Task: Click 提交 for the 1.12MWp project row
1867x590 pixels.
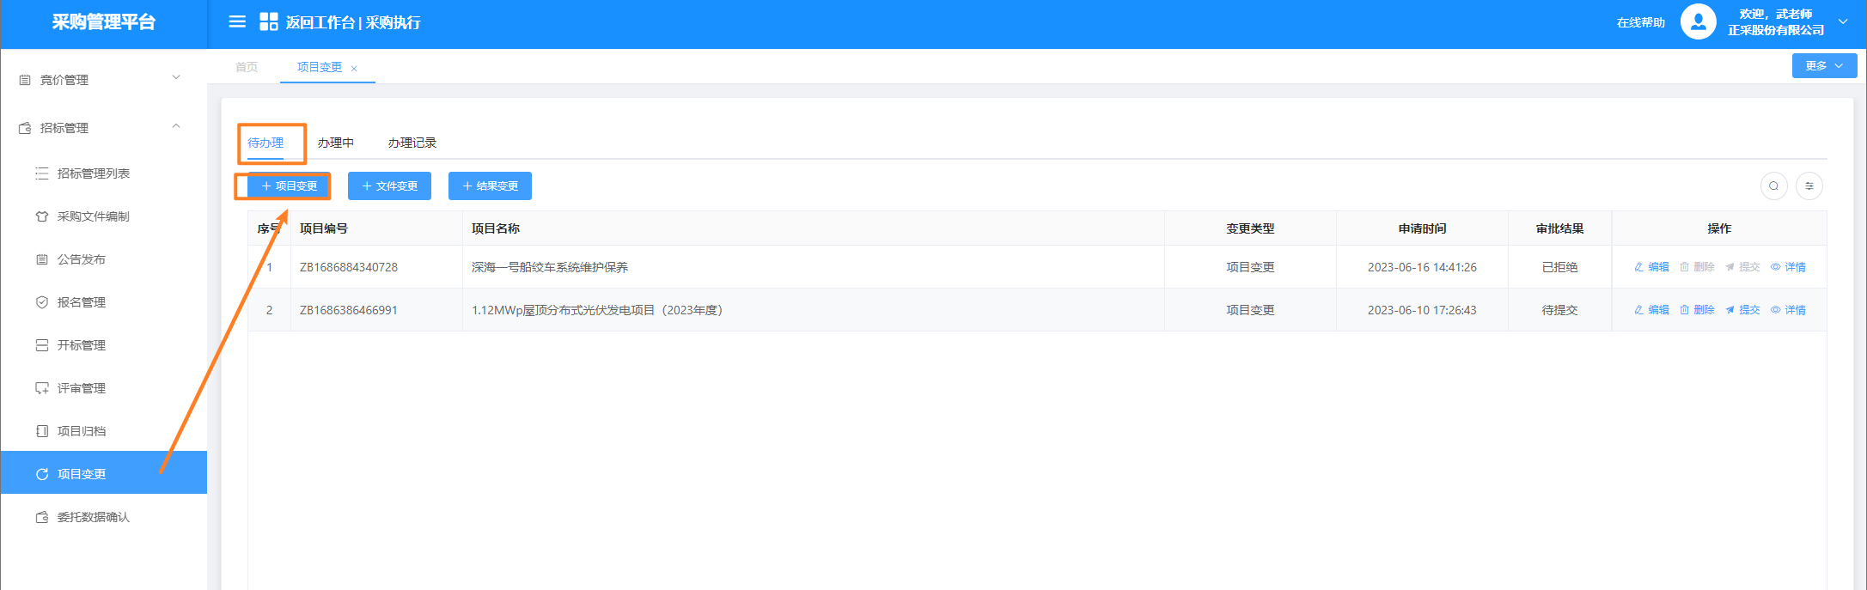Action: (x=1742, y=310)
